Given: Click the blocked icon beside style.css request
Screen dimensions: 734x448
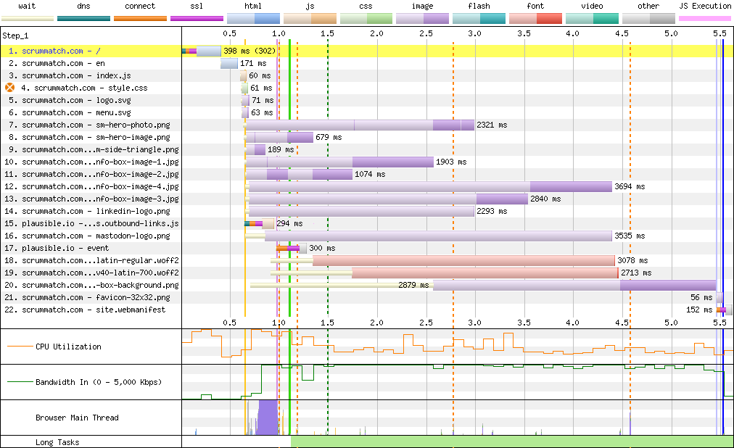Looking at the screenshot, I should click(x=10, y=88).
